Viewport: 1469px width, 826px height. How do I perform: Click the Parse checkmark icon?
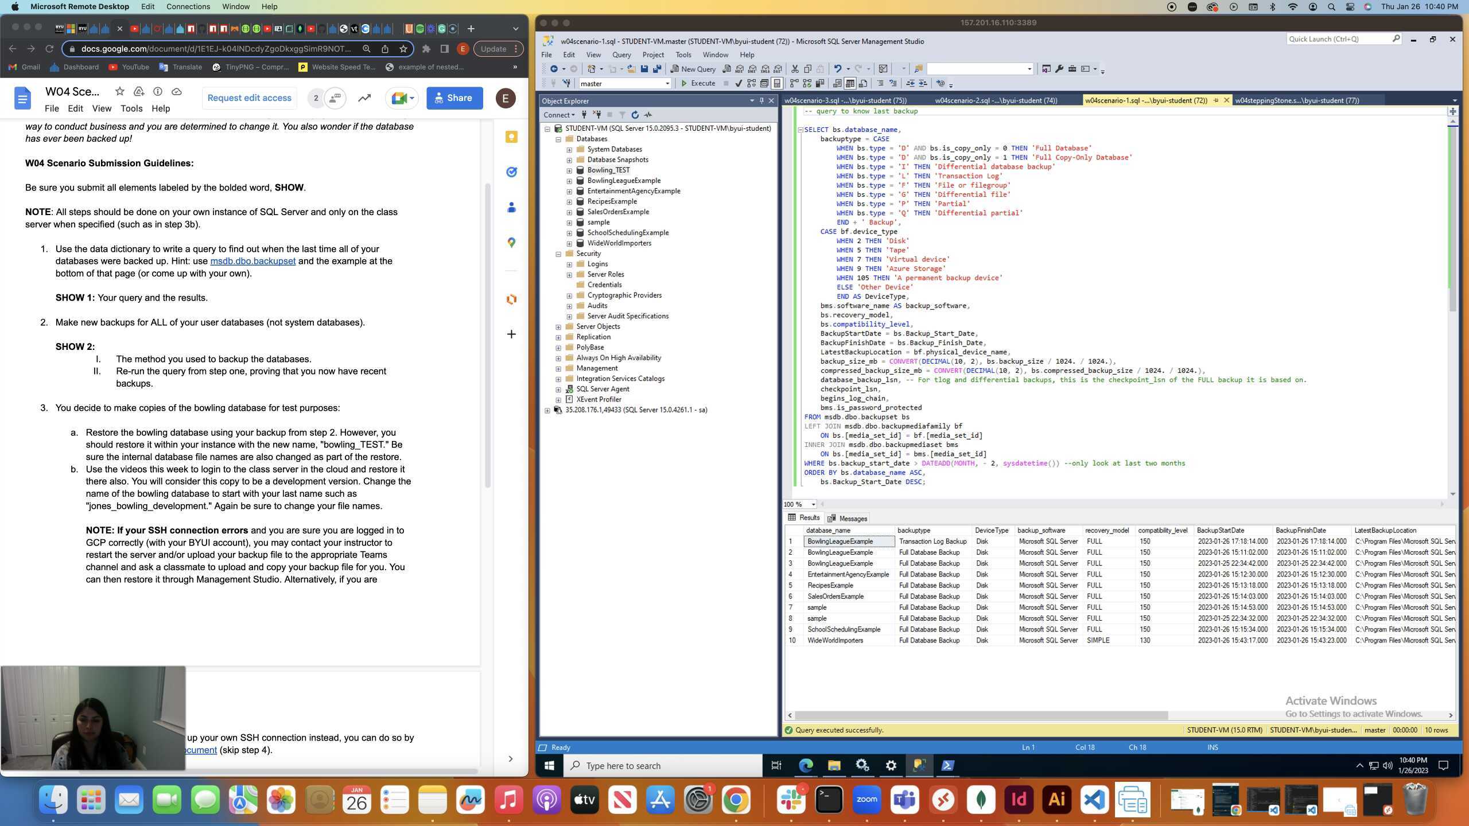tap(739, 83)
